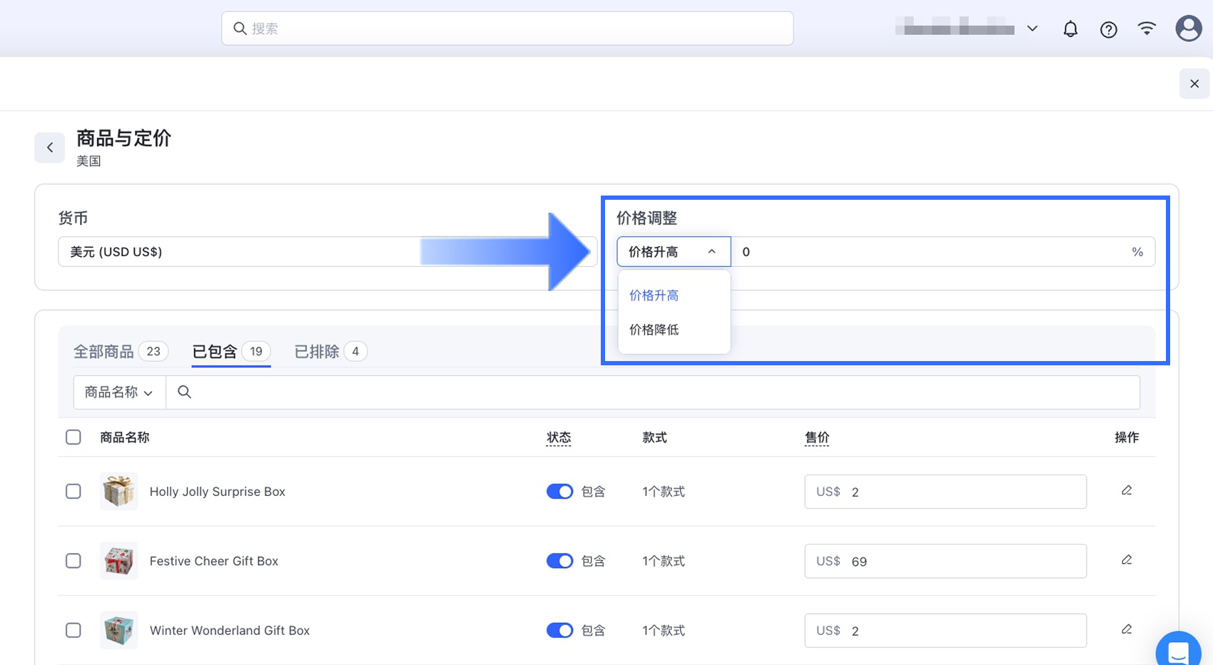The width and height of the screenshot is (1213, 665).
Task: Toggle 包含 switch for Winter Wonderland Gift Box
Action: (x=559, y=630)
